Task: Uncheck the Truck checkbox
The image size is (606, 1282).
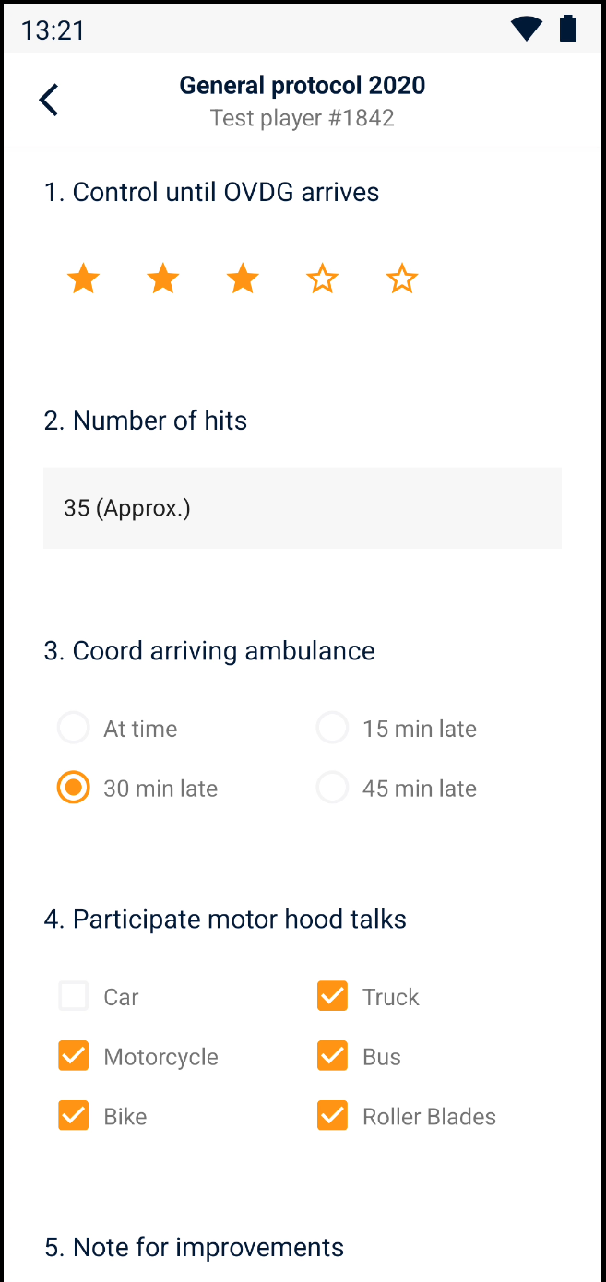Action: pyautogui.click(x=333, y=997)
